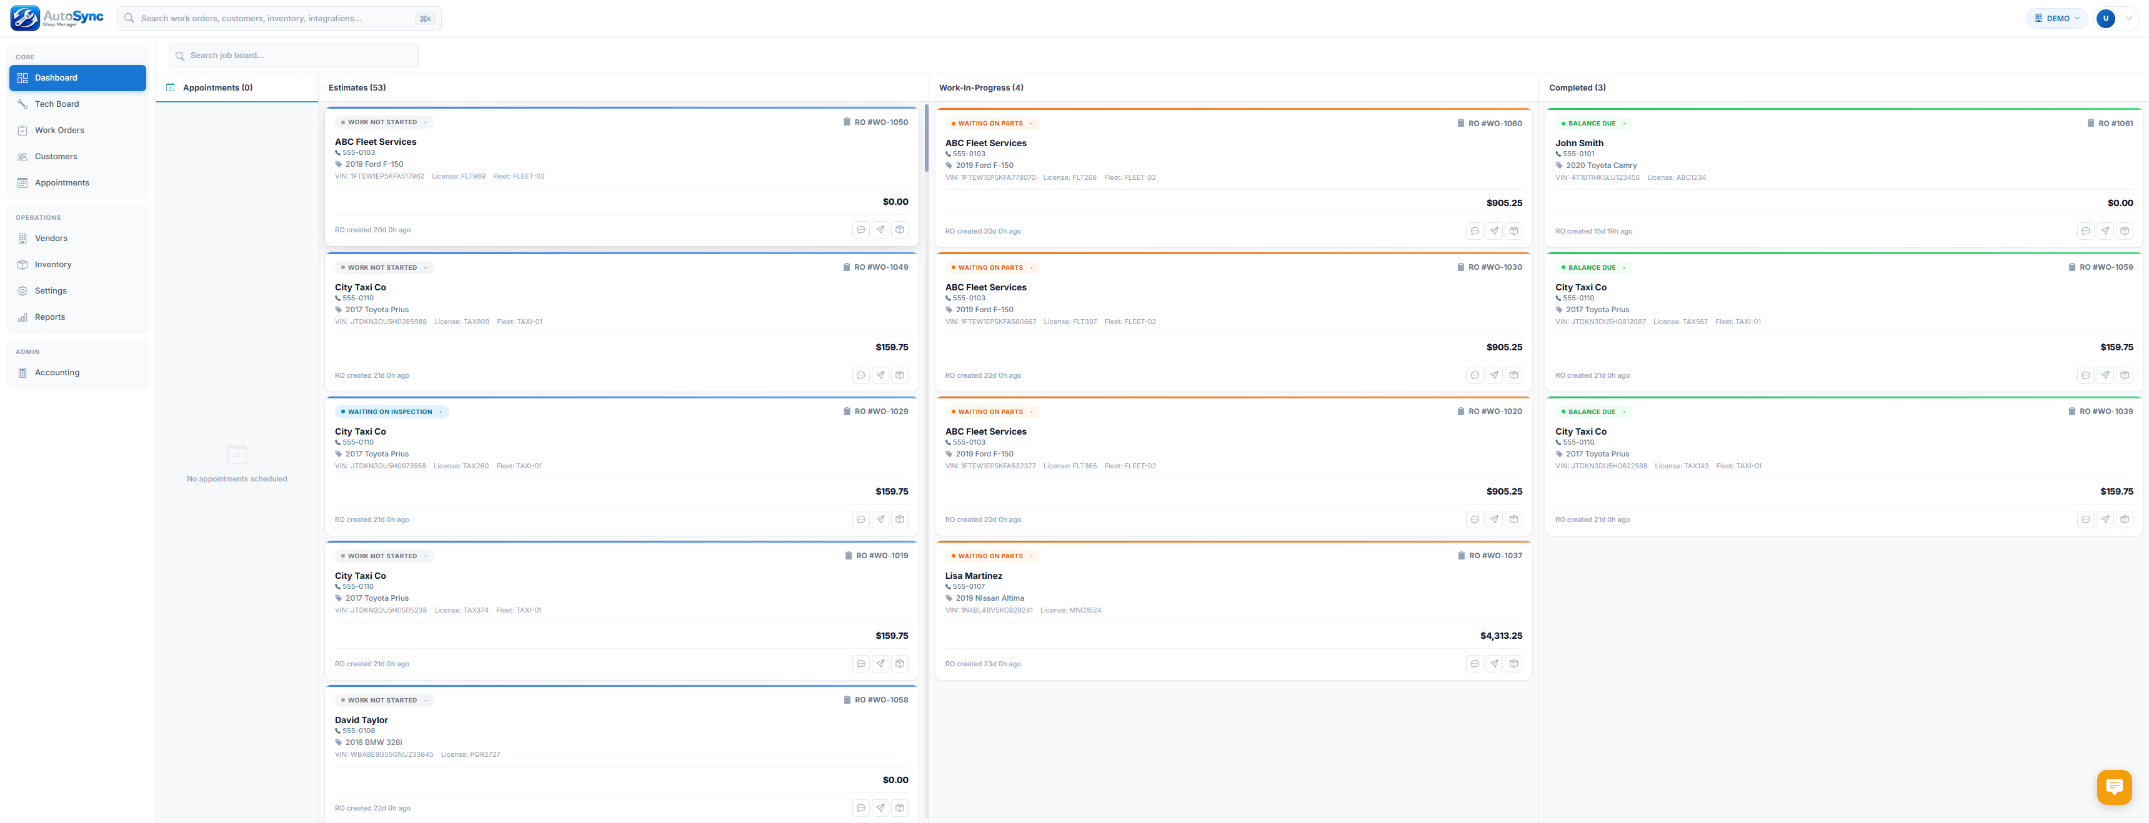The width and height of the screenshot is (2149, 823).
Task: Open Settings from the sidebar
Action: (x=51, y=290)
